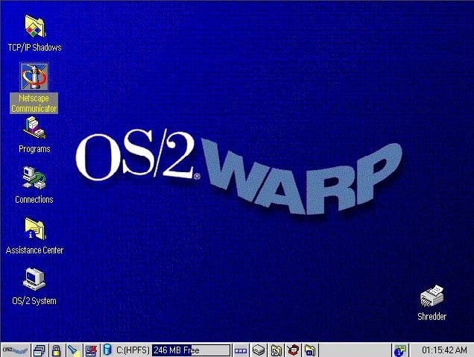Click the shutdown computer icon in WarpCenter
This screenshot has height=357, width=474.
tap(91, 350)
